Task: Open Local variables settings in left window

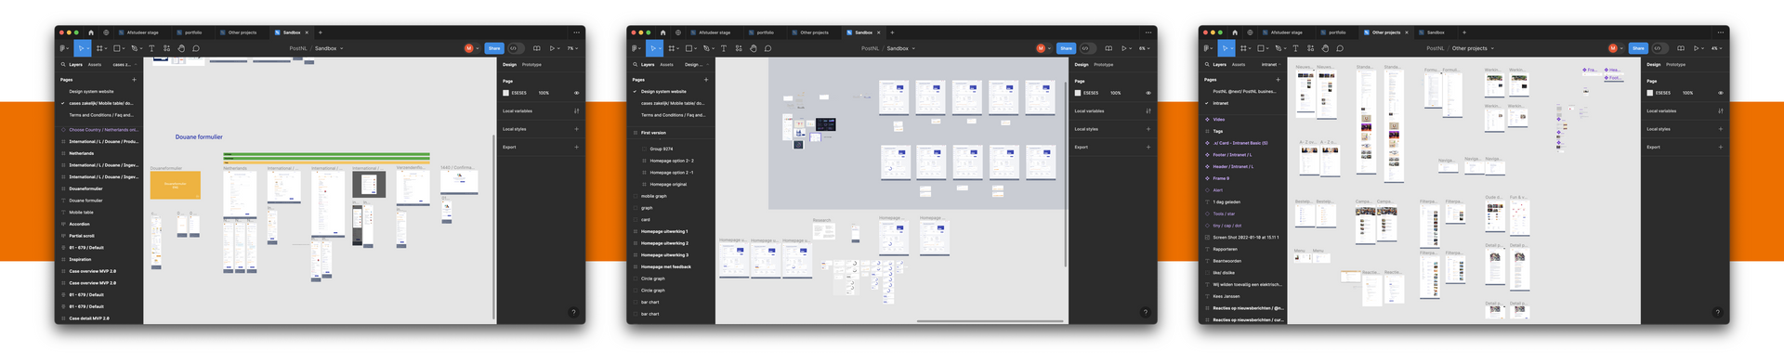Action: pos(576,111)
